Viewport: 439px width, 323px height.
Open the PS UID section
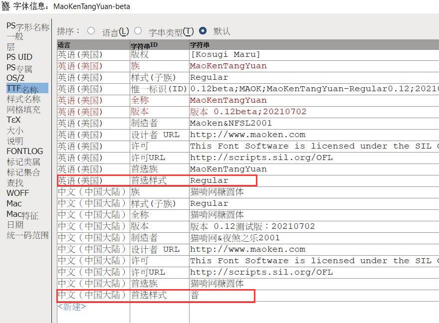coord(19,57)
